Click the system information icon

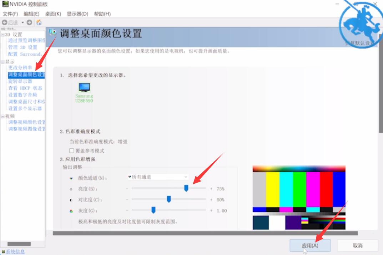pyautogui.click(x=4, y=252)
